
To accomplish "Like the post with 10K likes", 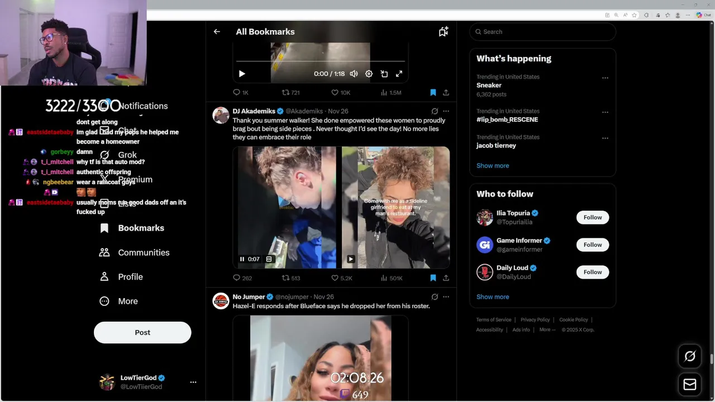I will (x=341, y=93).
